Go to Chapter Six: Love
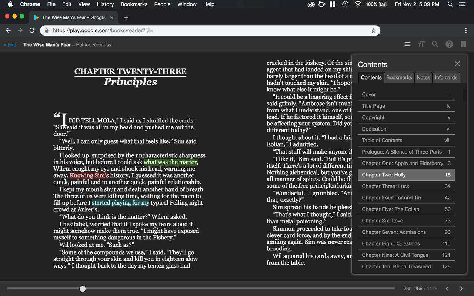The image size is (474, 296). tap(406, 221)
